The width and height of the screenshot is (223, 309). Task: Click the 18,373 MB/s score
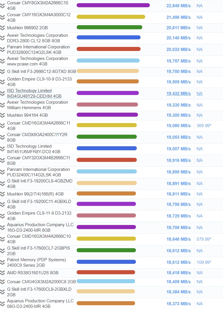click(x=178, y=304)
